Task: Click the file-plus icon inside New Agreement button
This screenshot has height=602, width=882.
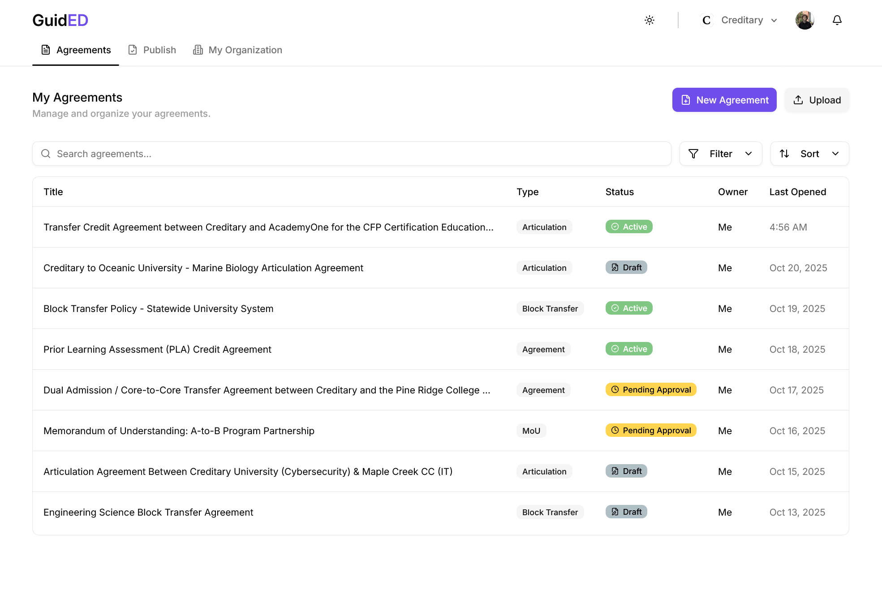Action: (x=686, y=100)
